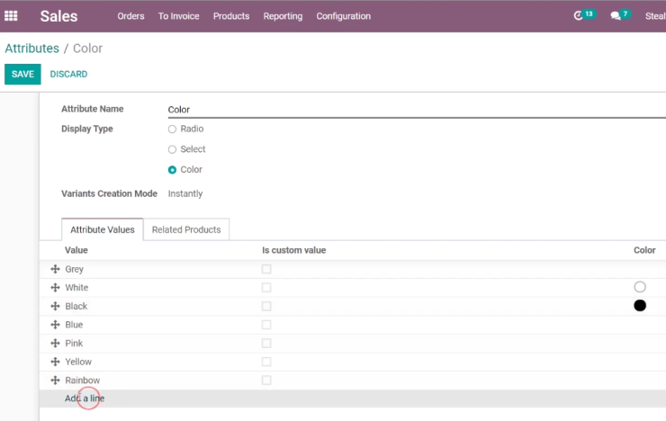This screenshot has height=421, width=666.
Task: Grab the drag handle for Pink row
Action: (55, 344)
